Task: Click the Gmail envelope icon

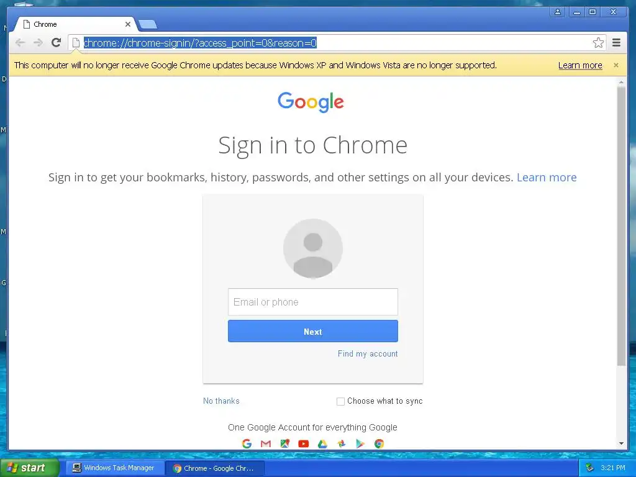Action: click(x=266, y=443)
